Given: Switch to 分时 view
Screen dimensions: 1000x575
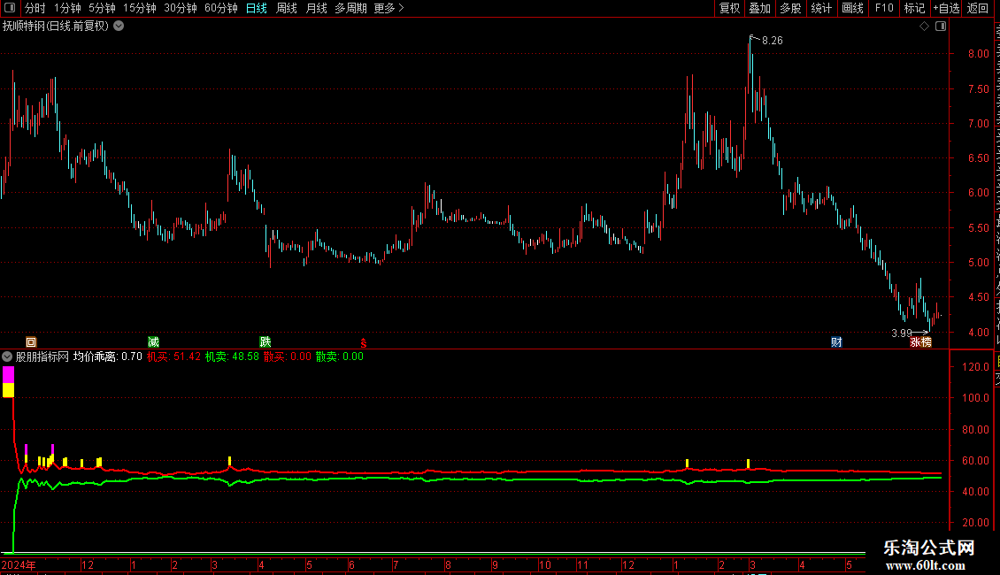Looking at the screenshot, I should (x=35, y=8).
